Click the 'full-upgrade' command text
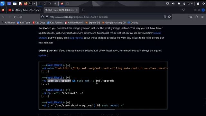 (105, 81)
